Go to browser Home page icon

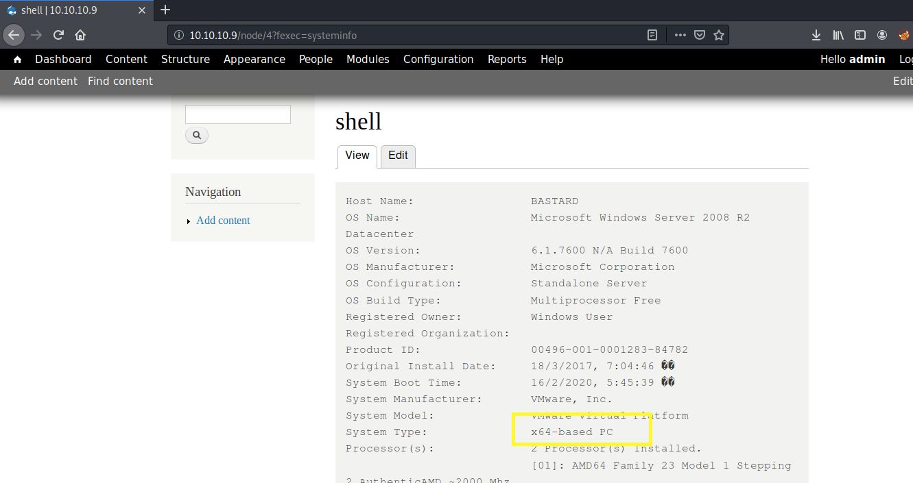tap(80, 35)
